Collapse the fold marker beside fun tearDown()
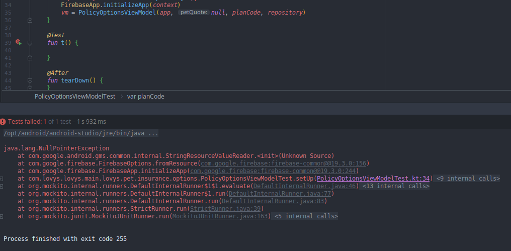This screenshot has width=511, height=251. tap(30, 80)
